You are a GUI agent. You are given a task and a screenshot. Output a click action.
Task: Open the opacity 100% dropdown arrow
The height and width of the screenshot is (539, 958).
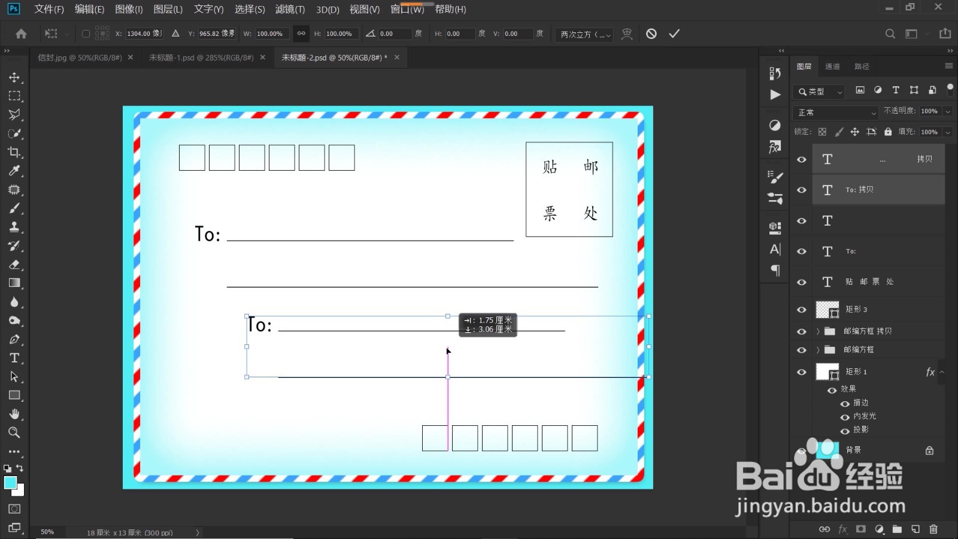948,111
